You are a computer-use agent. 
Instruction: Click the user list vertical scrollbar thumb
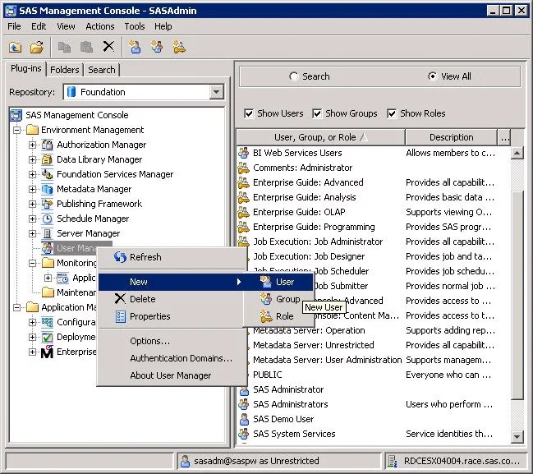coord(517,295)
